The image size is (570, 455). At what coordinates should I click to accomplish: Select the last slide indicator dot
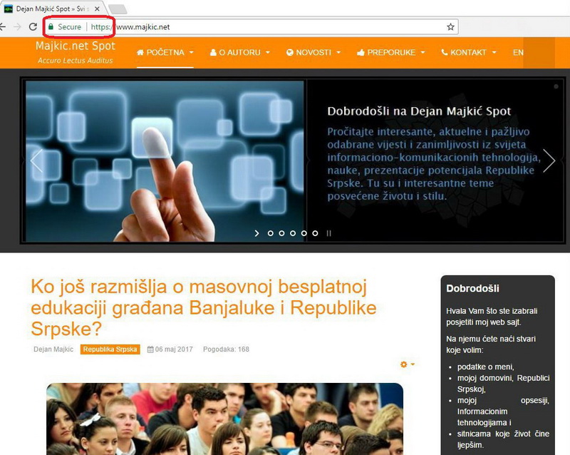(316, 233)
